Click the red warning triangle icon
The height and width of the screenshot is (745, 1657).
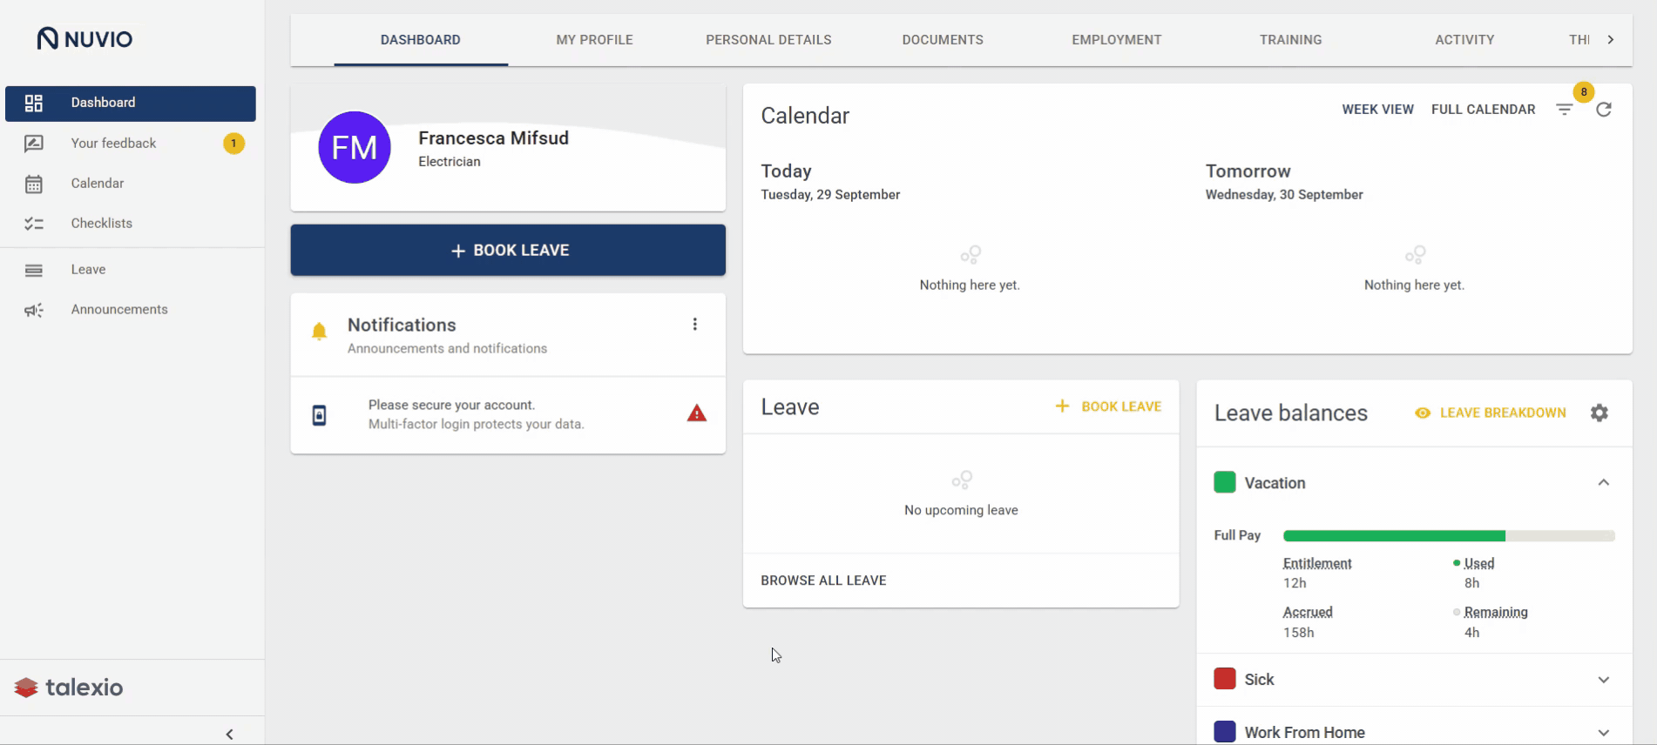pos(697,413)
